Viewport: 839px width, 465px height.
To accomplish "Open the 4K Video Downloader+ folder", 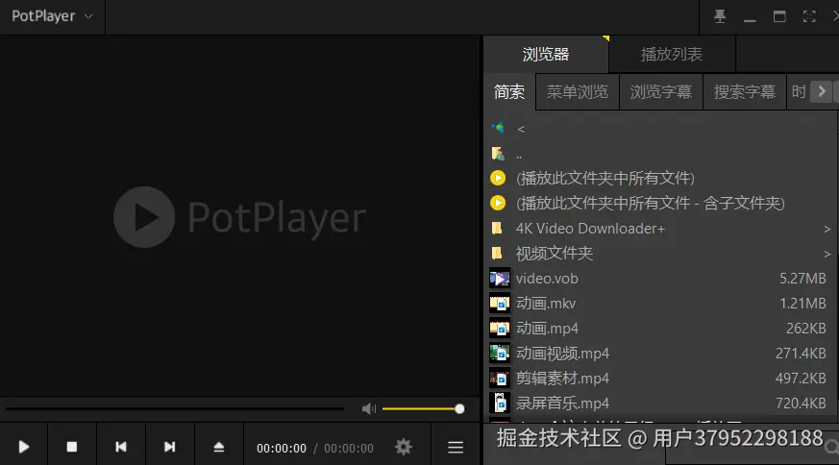I will point(590,229).
